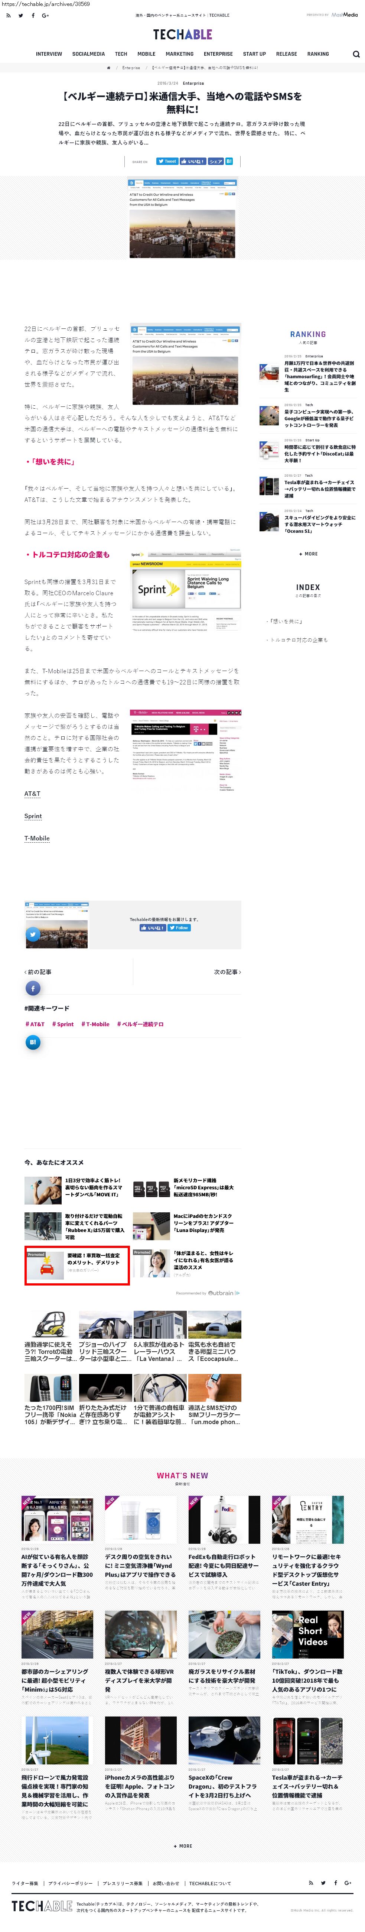Go to the next article link
Image resolution: width=365 pixels, height=1932 pixels.
[228, 972]
